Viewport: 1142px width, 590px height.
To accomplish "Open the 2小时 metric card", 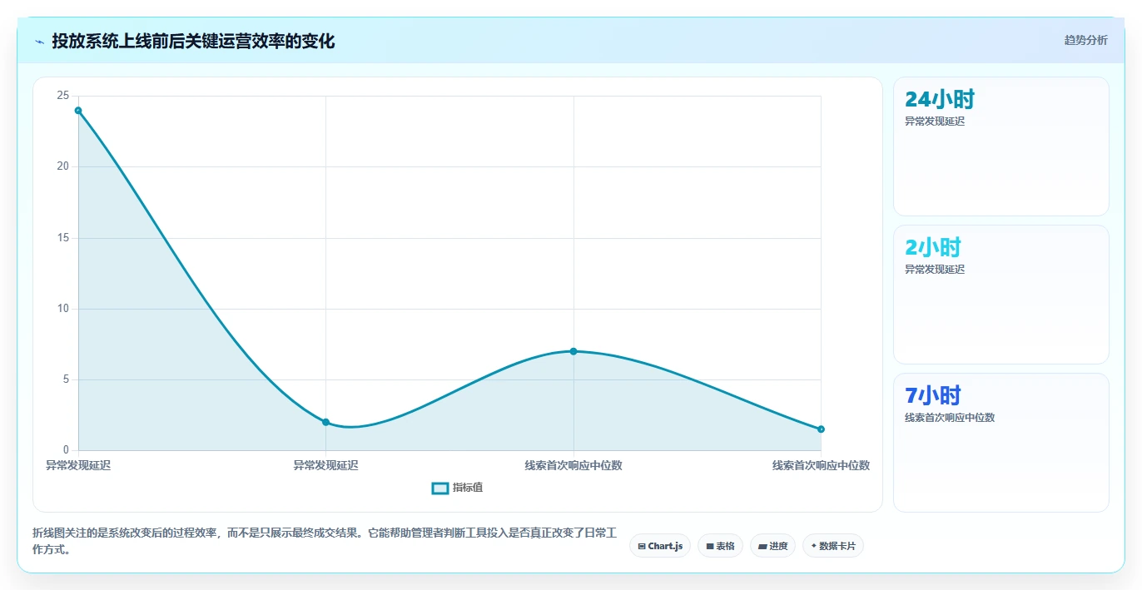I will click(1000, 295).
